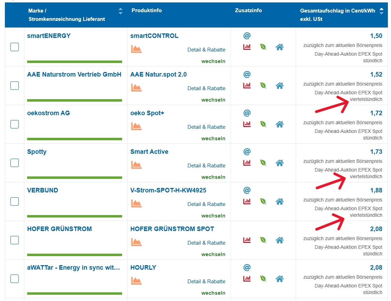Image resolution: width=391 pixels, height=301 pixels.
Task: Click wechseln for smartCONTROL
Action: (213, 61)
